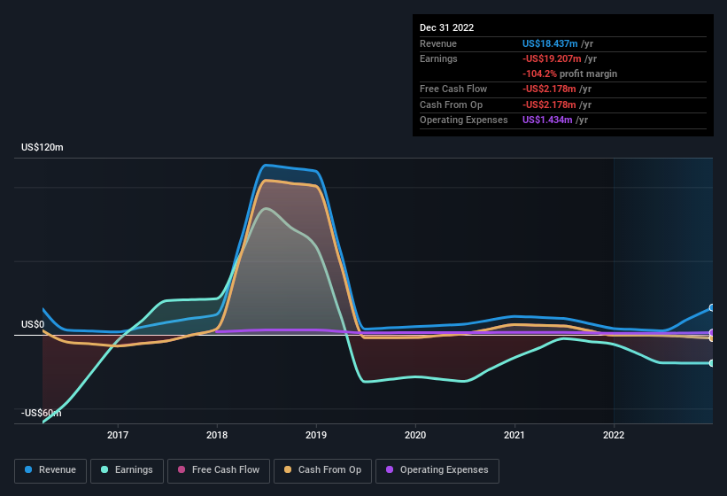Image resolution: width=727 pixels, height=496 pixels.
Task: Click the US$120m y-axis label
Action: coord(43,147)
